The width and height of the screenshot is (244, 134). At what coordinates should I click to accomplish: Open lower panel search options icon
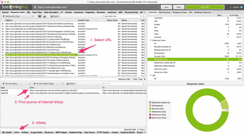tap(144, 84)
